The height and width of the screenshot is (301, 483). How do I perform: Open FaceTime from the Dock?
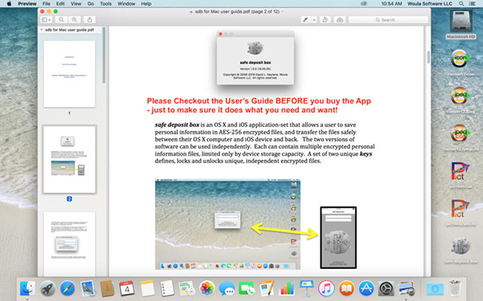(x=246, y=288)
